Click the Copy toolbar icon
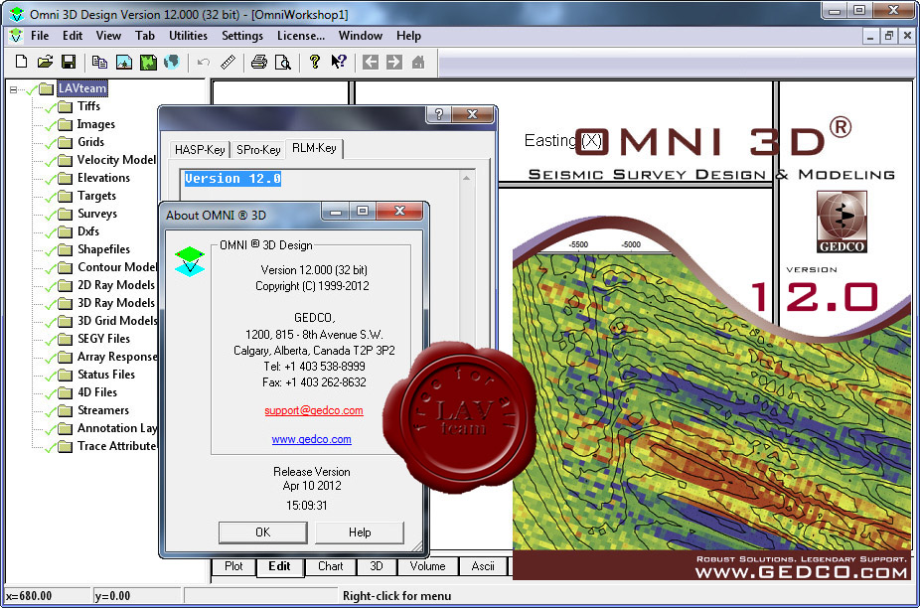920x608 pixels. point(99,62)
